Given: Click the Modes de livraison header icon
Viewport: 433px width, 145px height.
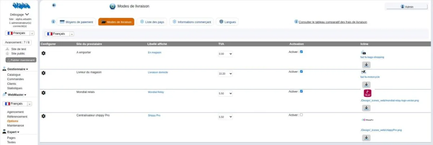Looking at the screenshot, I should click(x=112, y=6).
